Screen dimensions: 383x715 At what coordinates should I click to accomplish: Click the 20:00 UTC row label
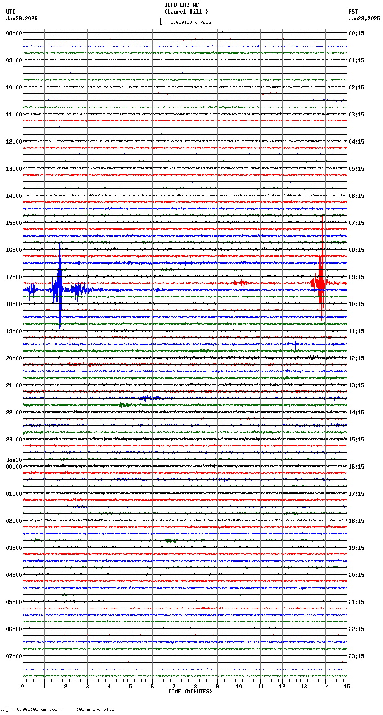point(14,358)
